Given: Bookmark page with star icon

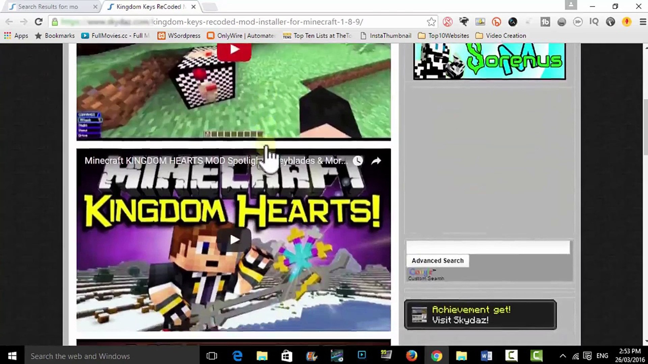Looking at the screenshot, I should click(x=431, y=22).
